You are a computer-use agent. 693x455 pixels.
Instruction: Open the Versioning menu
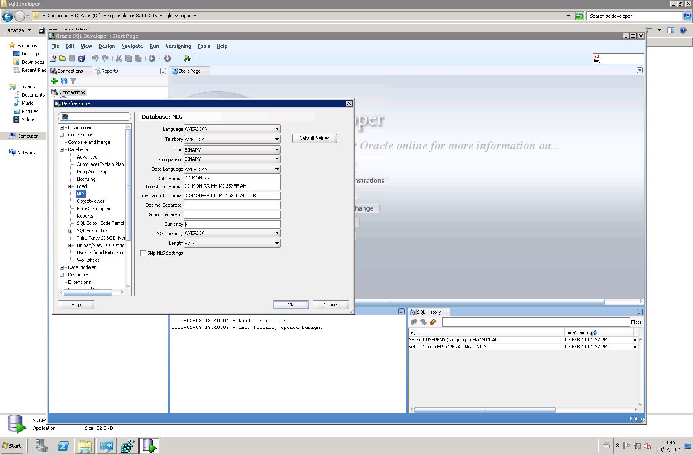(x=178, y=46)
